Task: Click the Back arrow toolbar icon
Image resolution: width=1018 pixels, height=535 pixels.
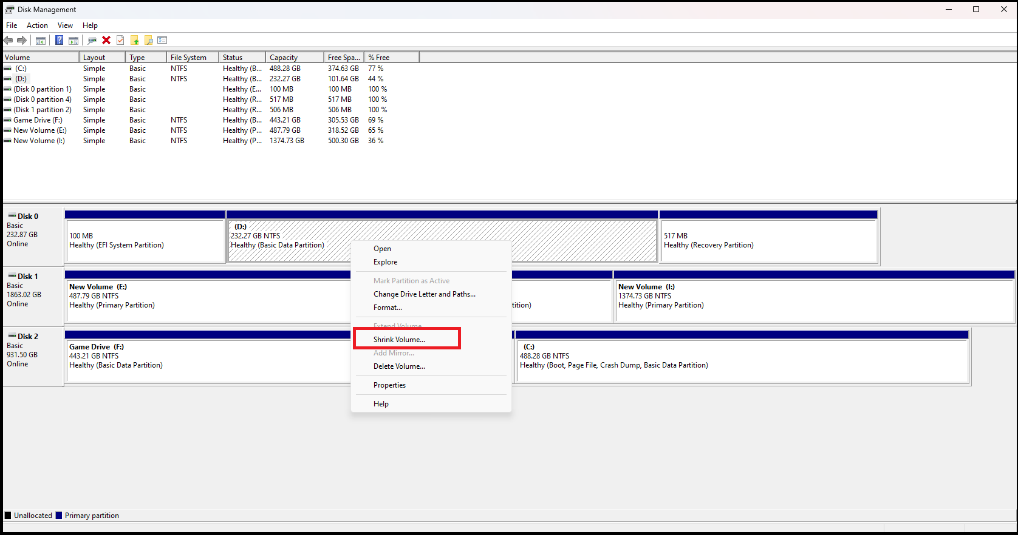Action: pyautogui.click(x=8, y=41)
